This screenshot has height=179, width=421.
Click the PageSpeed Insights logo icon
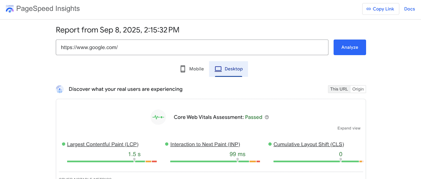point(10,9)
